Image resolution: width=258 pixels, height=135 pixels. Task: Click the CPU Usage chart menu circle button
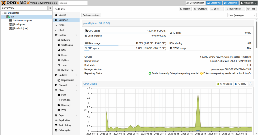250,84
